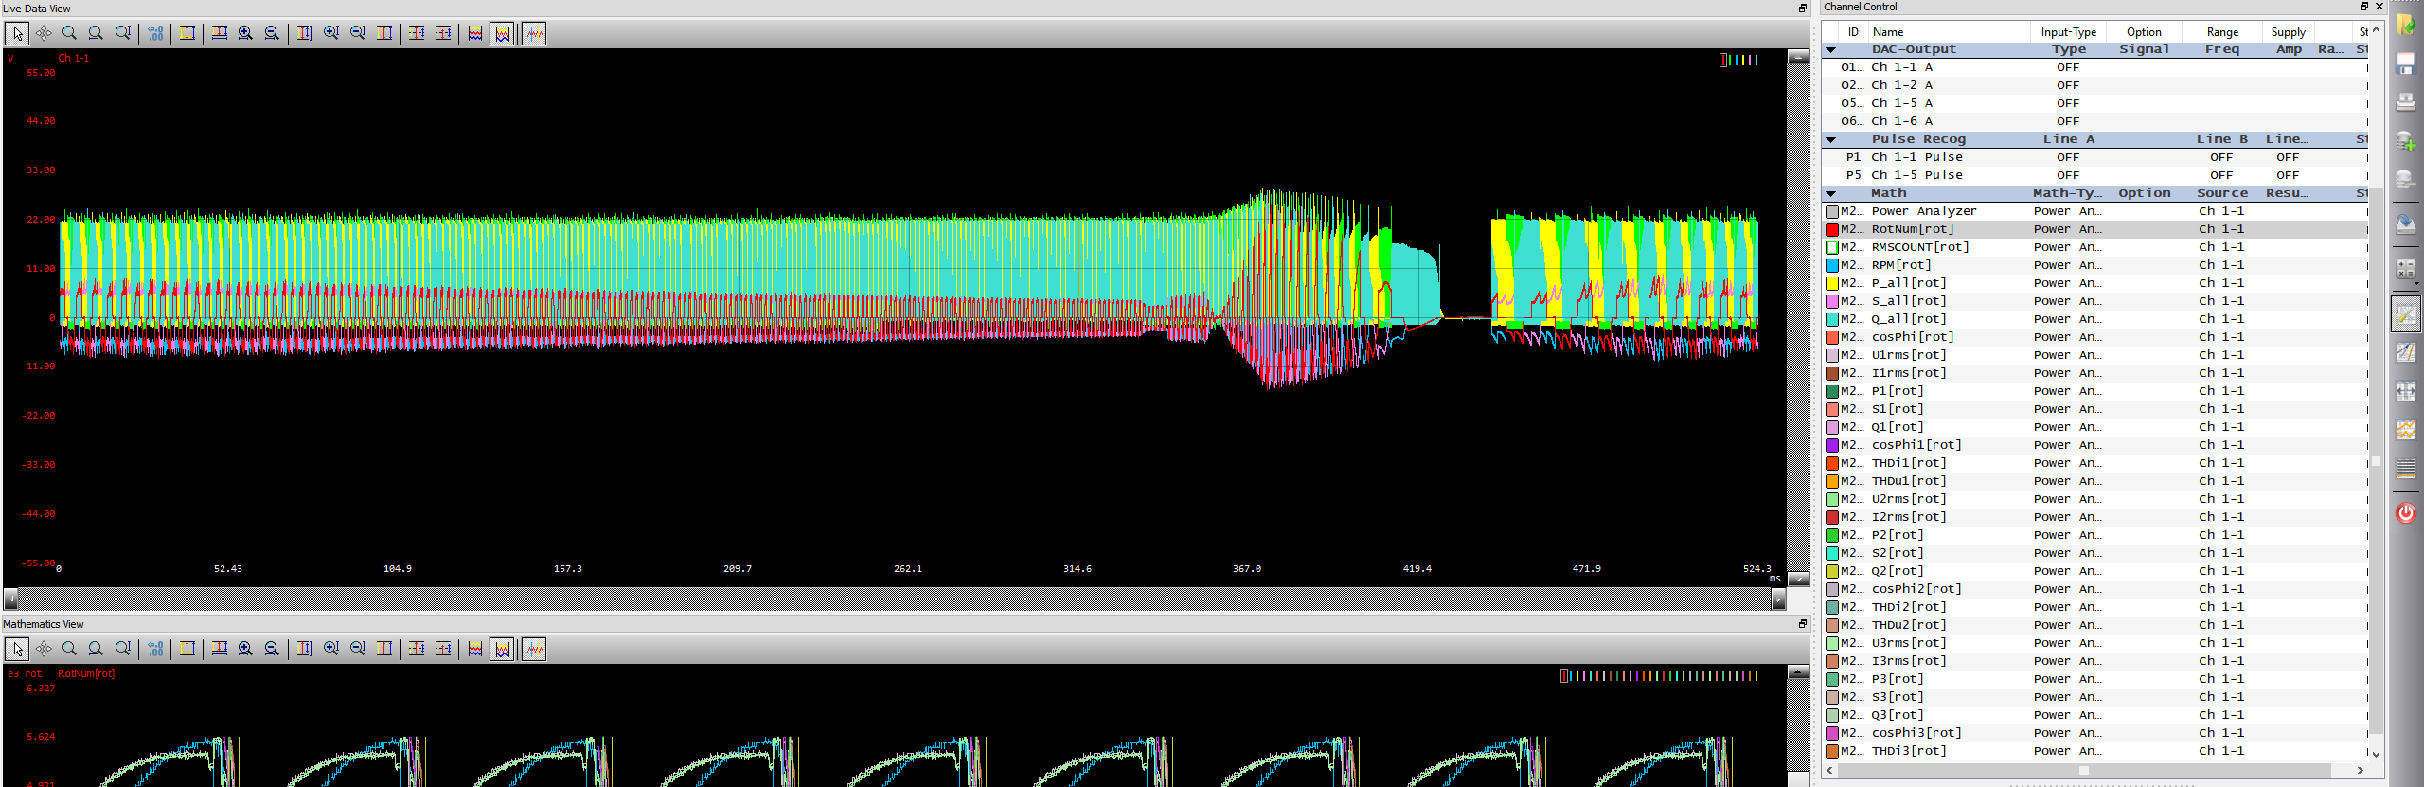This screenshot has width=2424, height=787.
Task: Click the red power button in sidebar
Action: click(2405, 513)
